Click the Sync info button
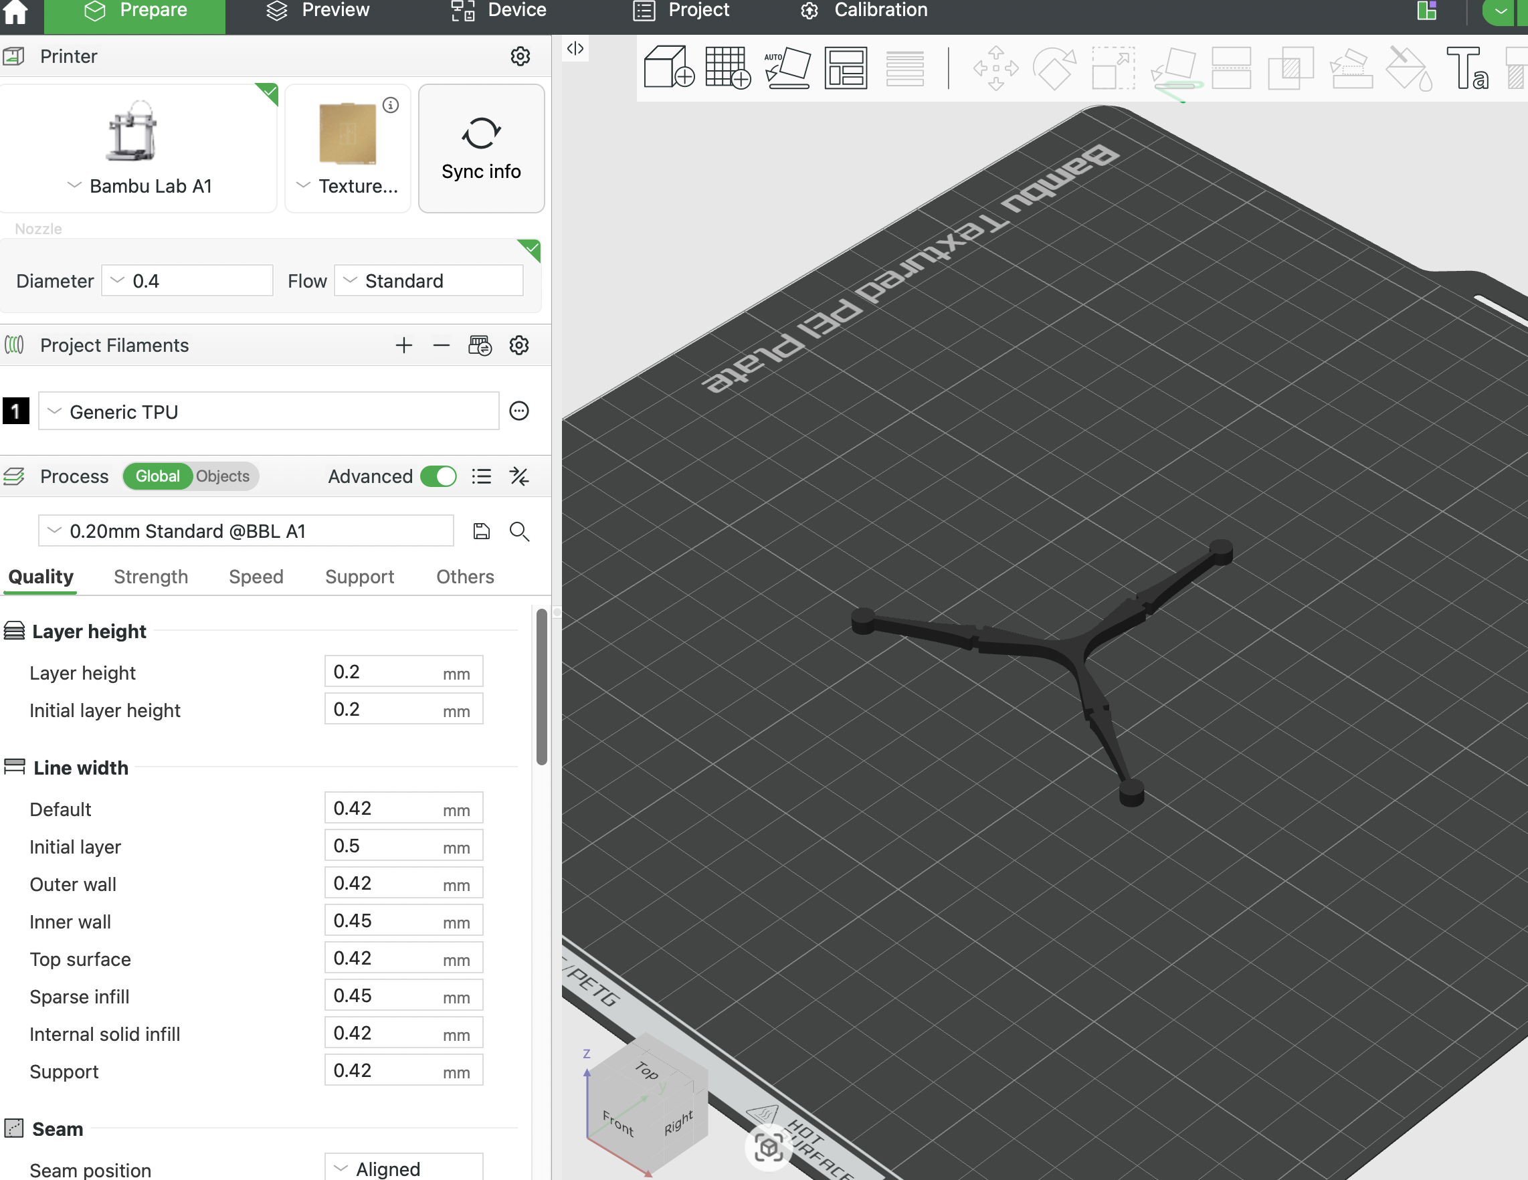The width and height of the screenshot is (1528, 1180). pos(480,149)
